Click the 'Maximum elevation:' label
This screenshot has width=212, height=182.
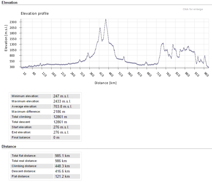coord(25,101)
